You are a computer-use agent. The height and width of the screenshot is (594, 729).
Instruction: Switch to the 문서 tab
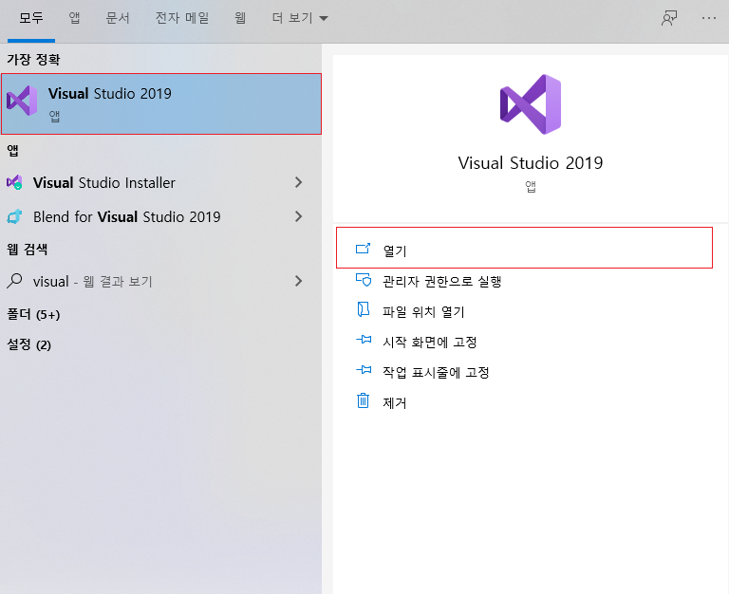pos(118,18)
